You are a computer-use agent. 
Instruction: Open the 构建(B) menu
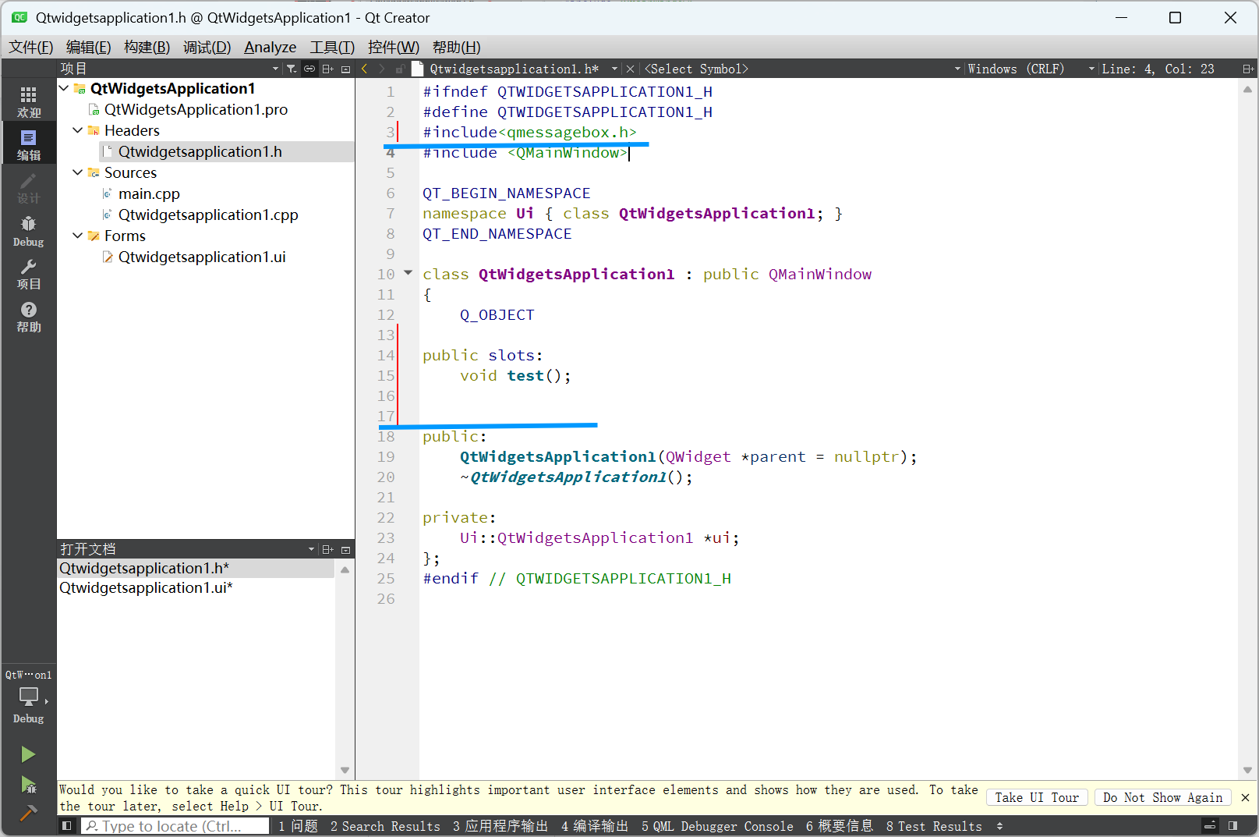coord(147,48)
